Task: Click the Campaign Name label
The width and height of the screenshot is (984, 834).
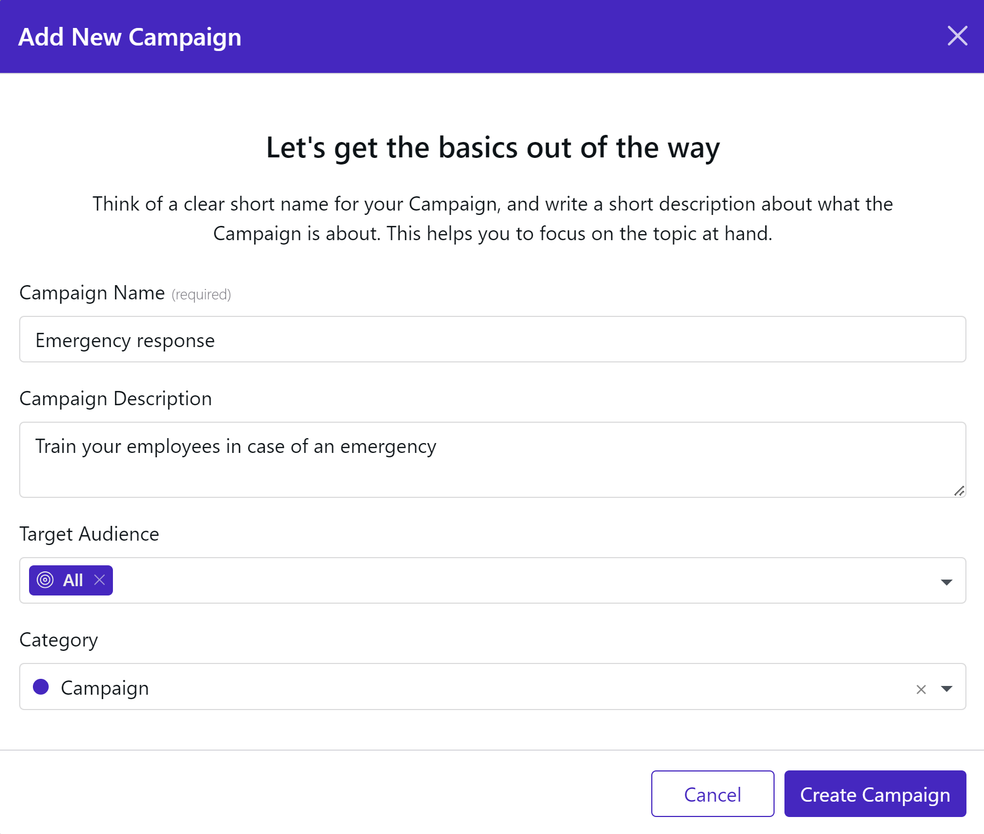Action: 92,293
